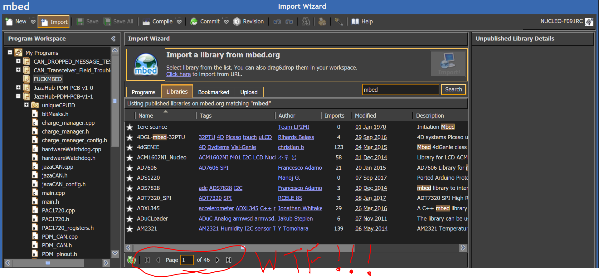599x277 pixels.
Task: Click the Import toolbar button
Action: (54, 22)
